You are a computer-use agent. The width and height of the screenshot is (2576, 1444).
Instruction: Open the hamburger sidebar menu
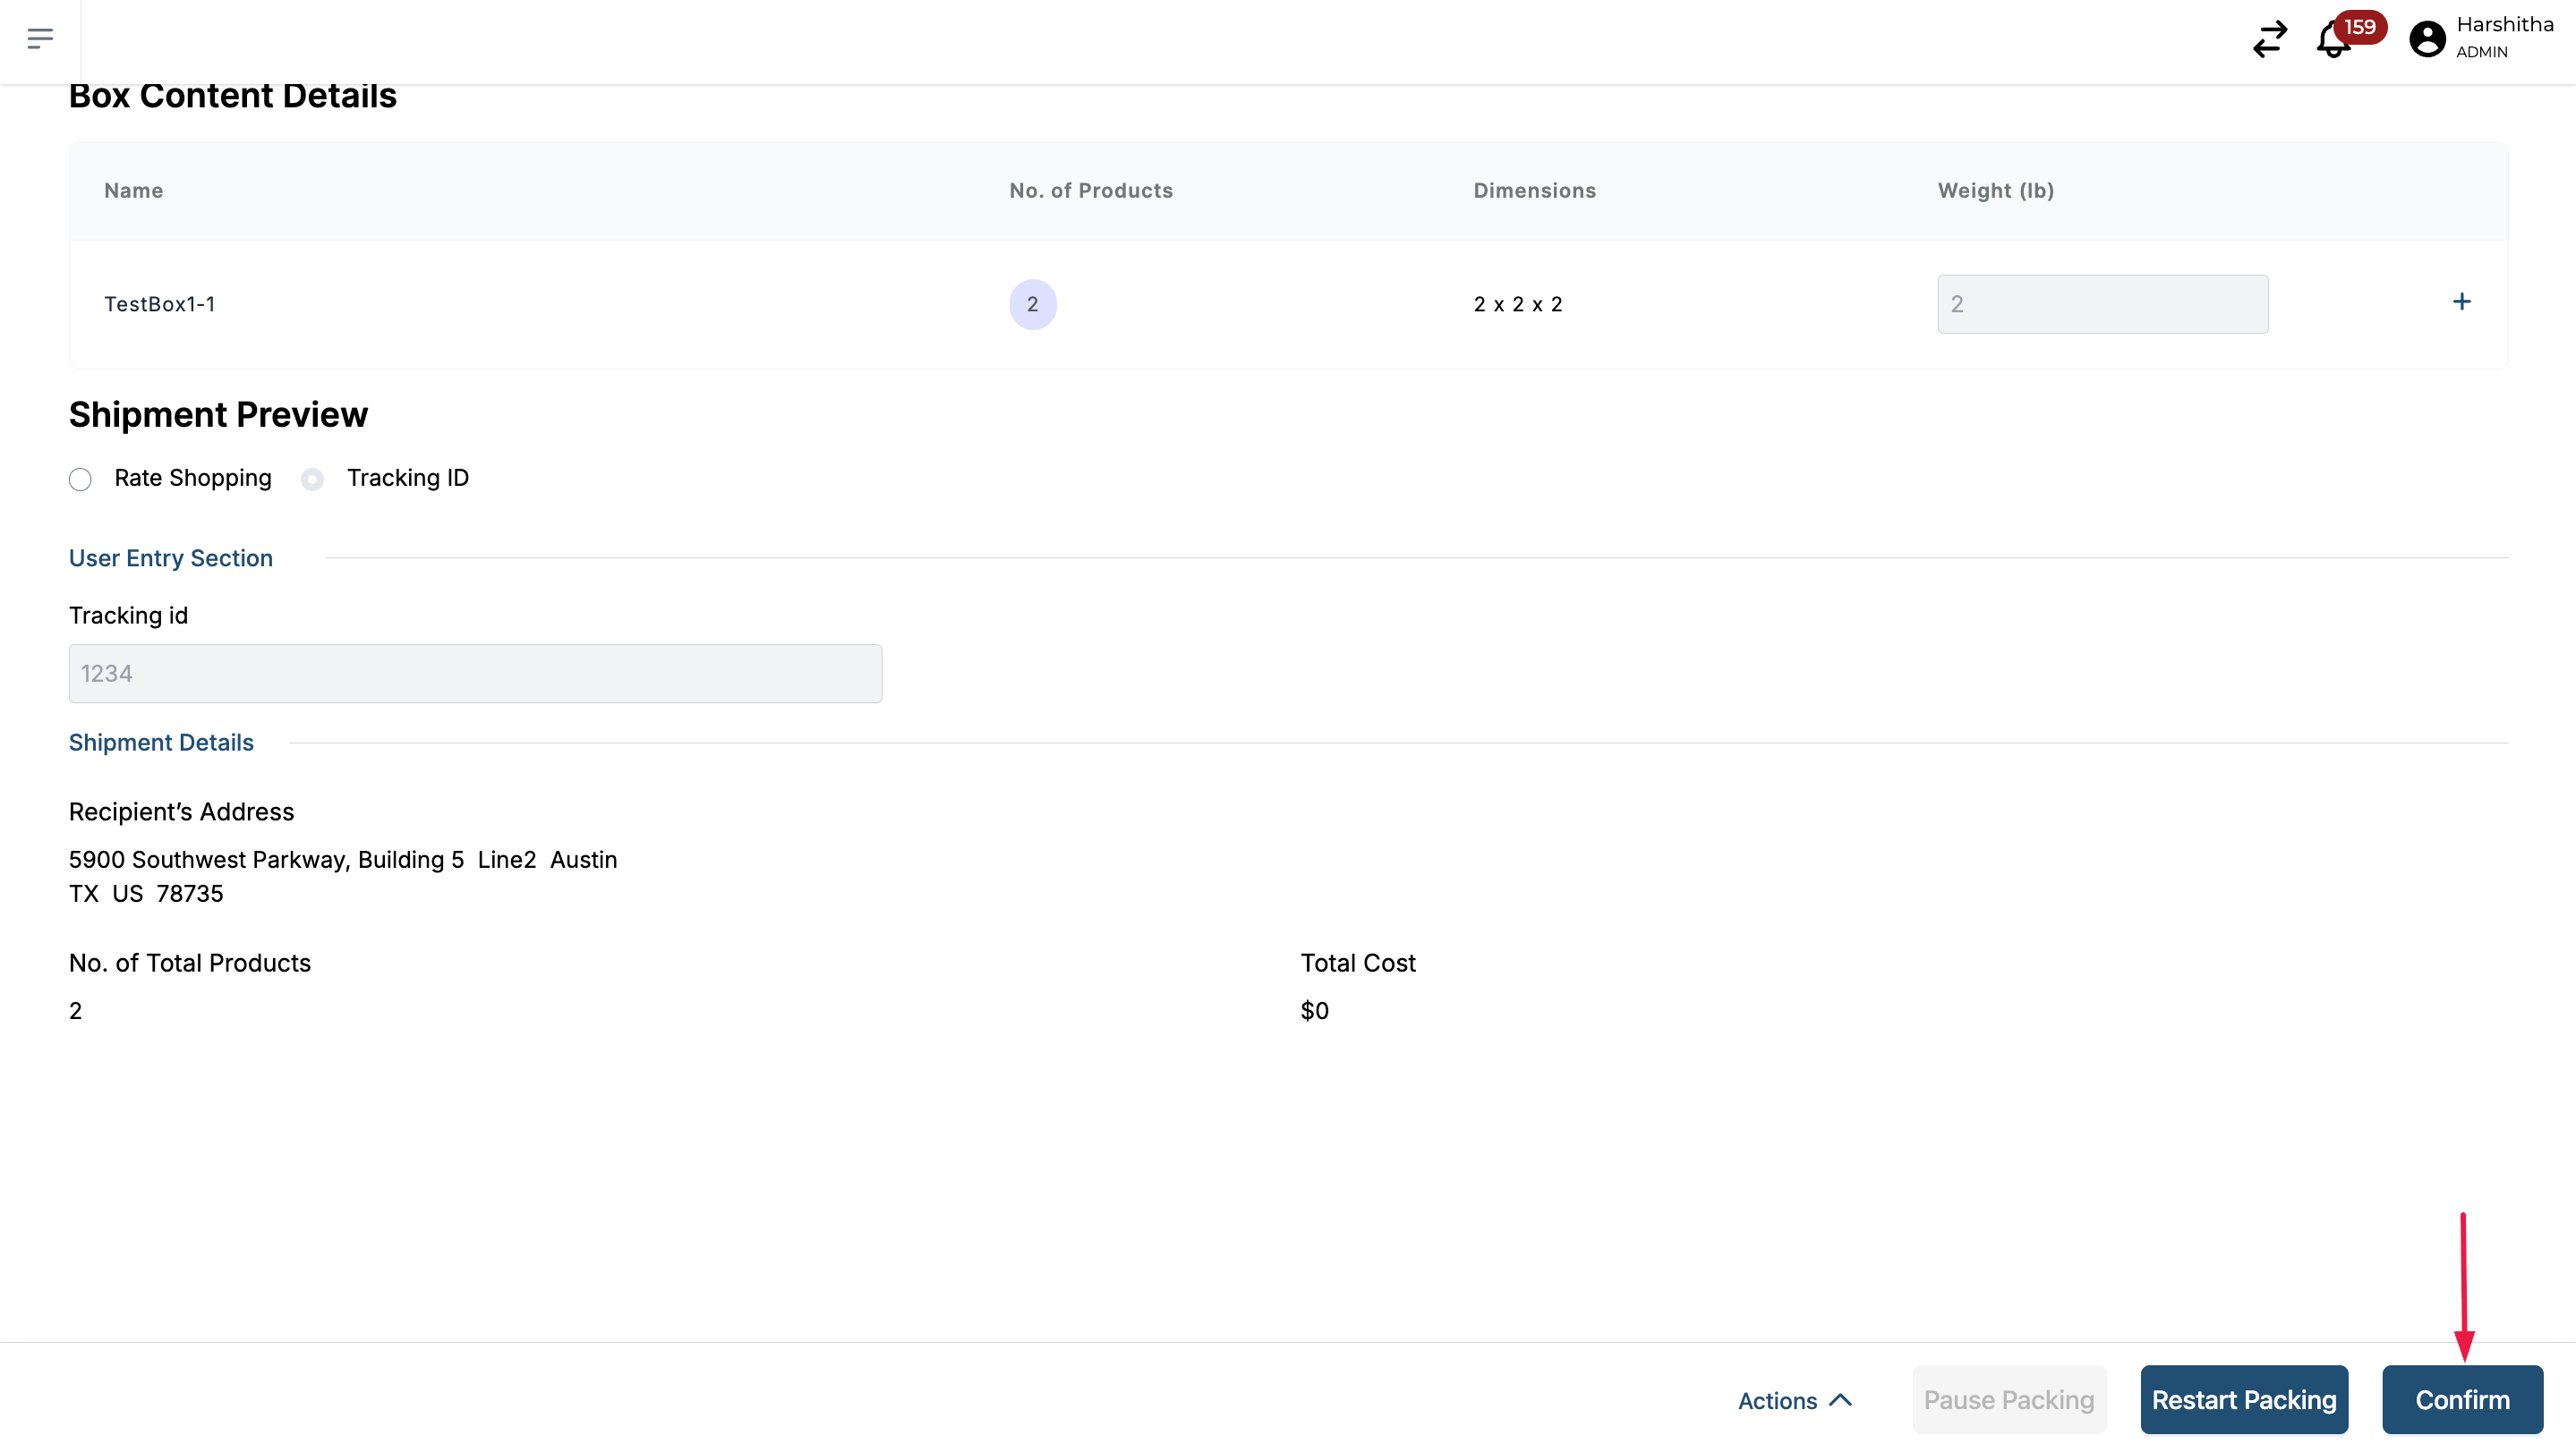click(40, 39)
